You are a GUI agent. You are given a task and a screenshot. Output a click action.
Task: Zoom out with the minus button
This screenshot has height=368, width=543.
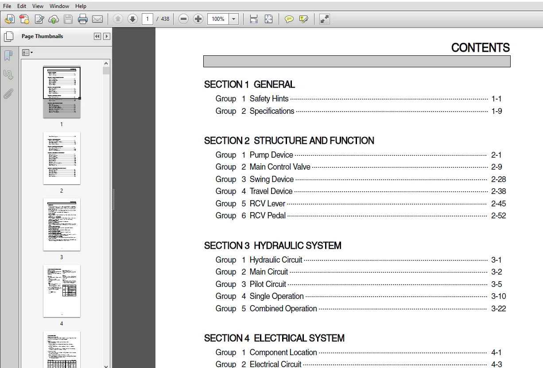point(184,19)
